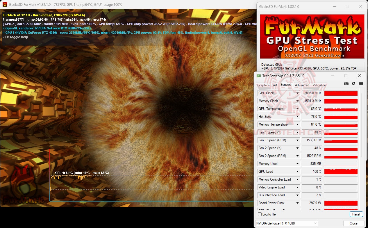Open the Memory Clock sensor dropdown

(x=297, y=101)
